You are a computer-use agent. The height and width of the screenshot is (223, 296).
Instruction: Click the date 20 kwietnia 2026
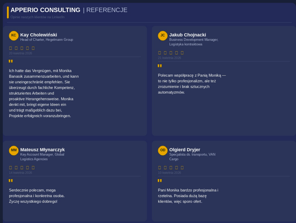tap(21, 53)
